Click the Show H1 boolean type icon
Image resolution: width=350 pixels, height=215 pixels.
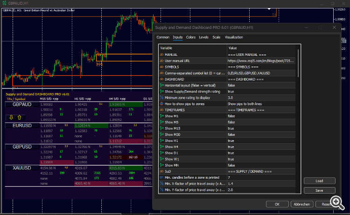point(161,141)
